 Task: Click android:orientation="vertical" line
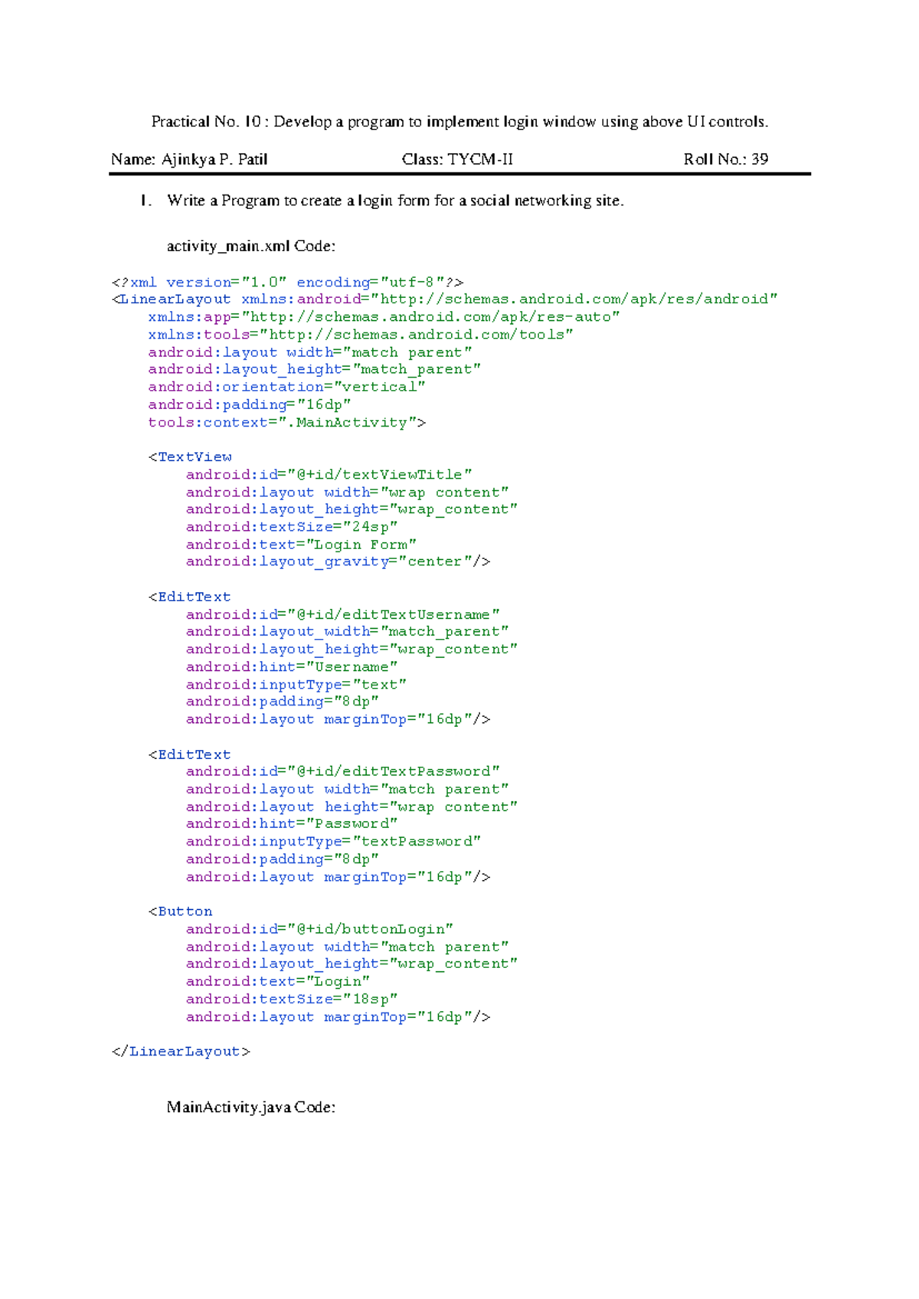coord(287,387)
